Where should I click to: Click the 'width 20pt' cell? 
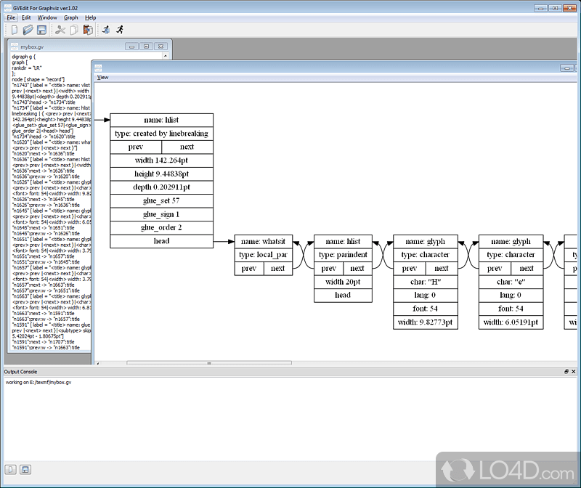point(343,282)
